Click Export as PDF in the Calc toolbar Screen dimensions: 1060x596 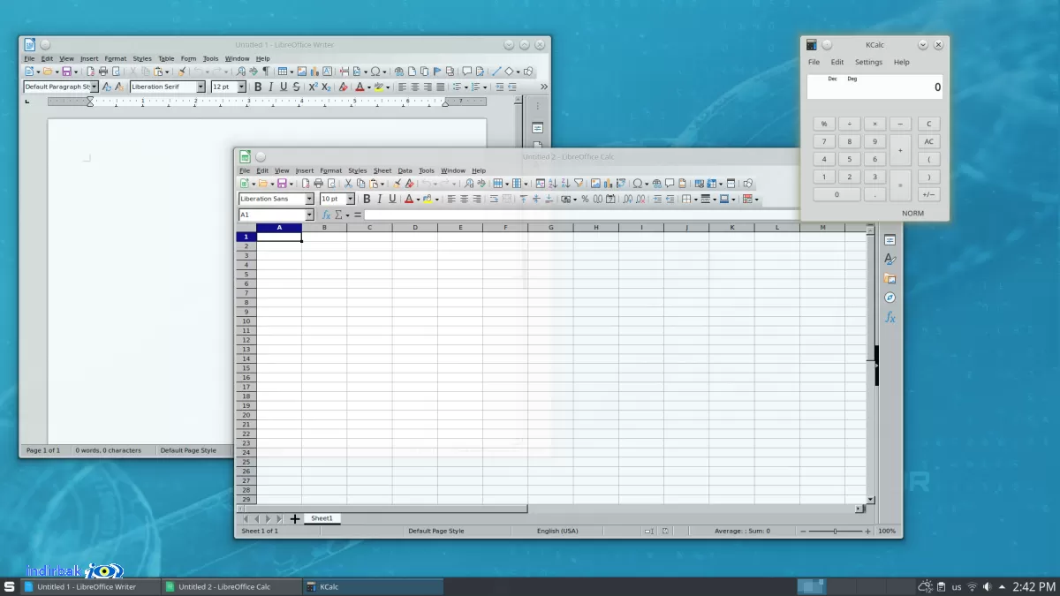(x=306, y=184)
